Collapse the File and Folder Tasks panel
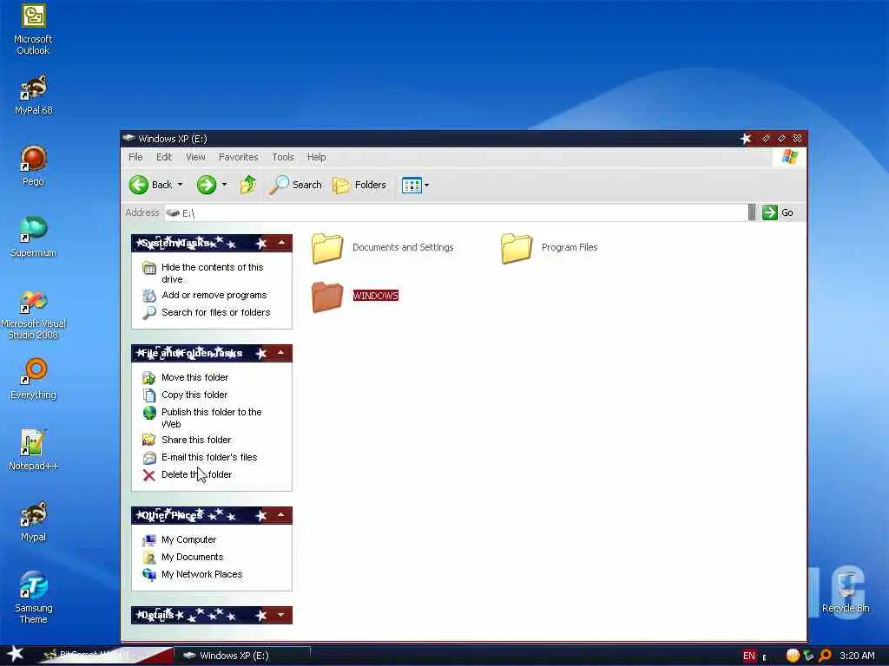The image size is (889, 666). [x=281, y=353]
